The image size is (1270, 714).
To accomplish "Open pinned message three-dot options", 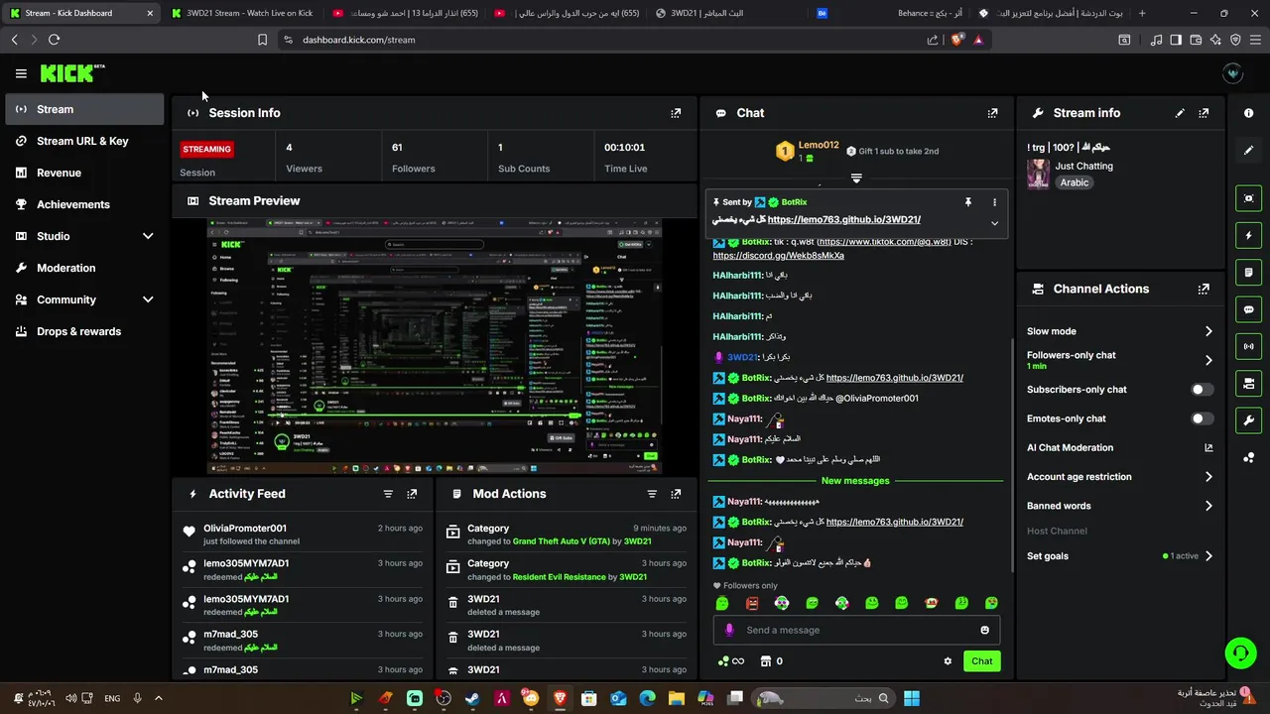I will pyautogui.click(x=994, y=202).
